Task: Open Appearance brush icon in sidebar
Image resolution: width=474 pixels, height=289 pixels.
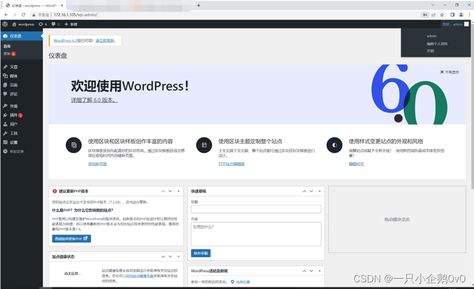Action: point(5,106)
